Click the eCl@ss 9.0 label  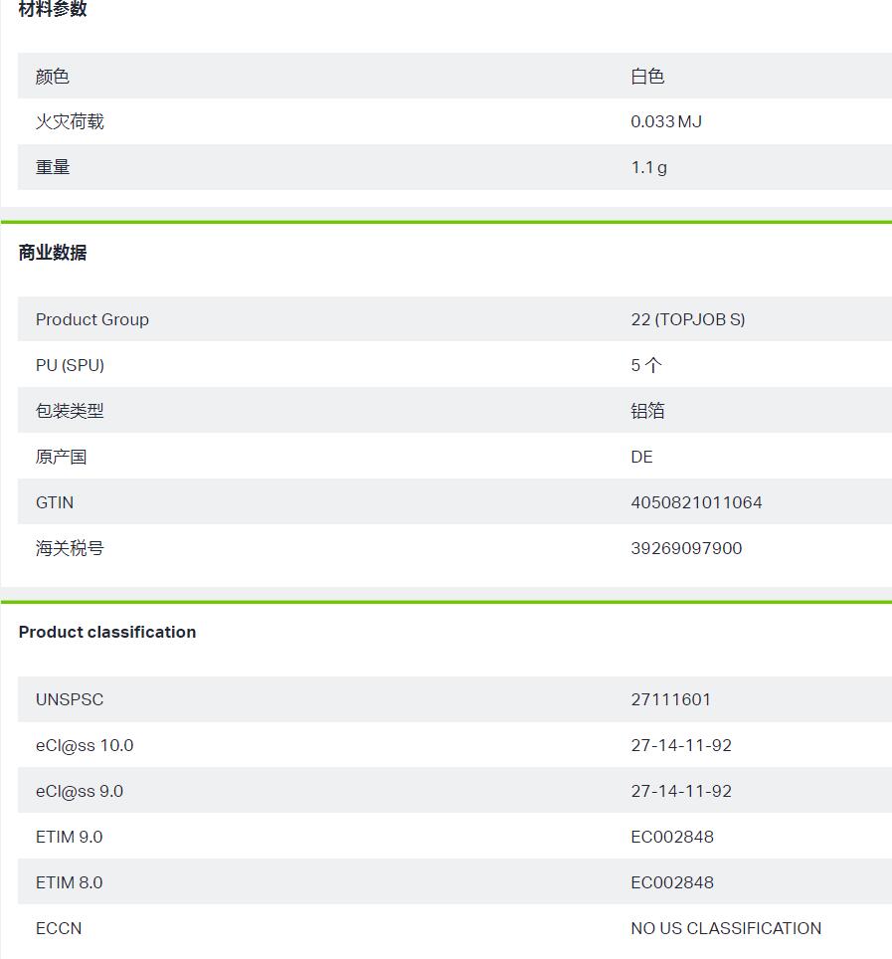pyautogui.click(x=80, y=792)
